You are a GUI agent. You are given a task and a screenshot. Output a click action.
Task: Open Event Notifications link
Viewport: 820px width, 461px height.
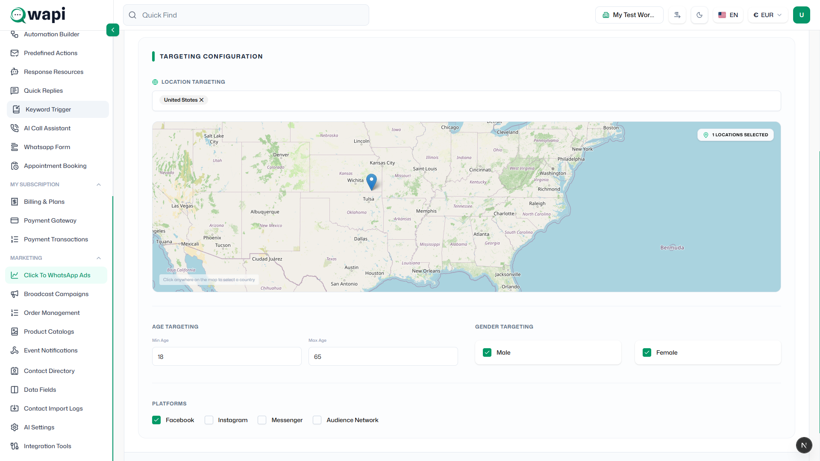[x=51, y=350]
